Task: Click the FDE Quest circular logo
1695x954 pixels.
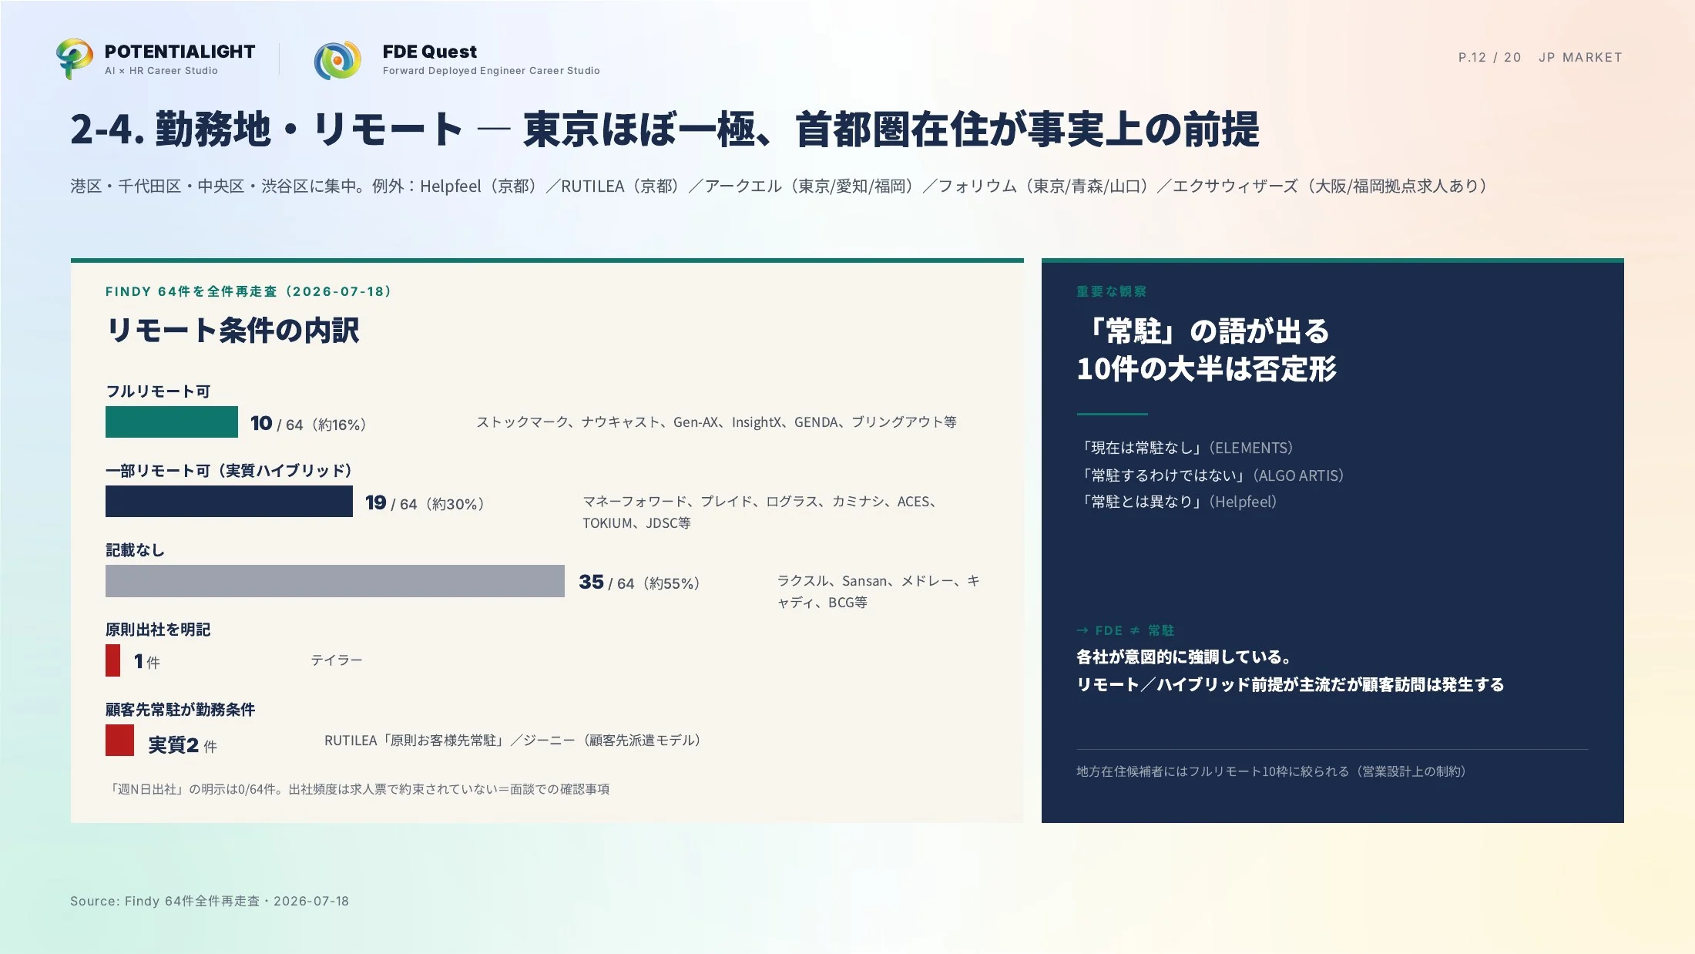Action: [x=337, y=60]
